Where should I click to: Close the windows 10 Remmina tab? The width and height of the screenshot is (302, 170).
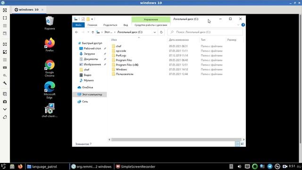pos(42,9)
